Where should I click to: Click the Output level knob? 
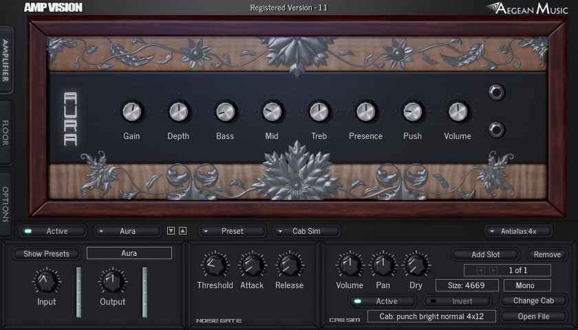click(113, 281)
